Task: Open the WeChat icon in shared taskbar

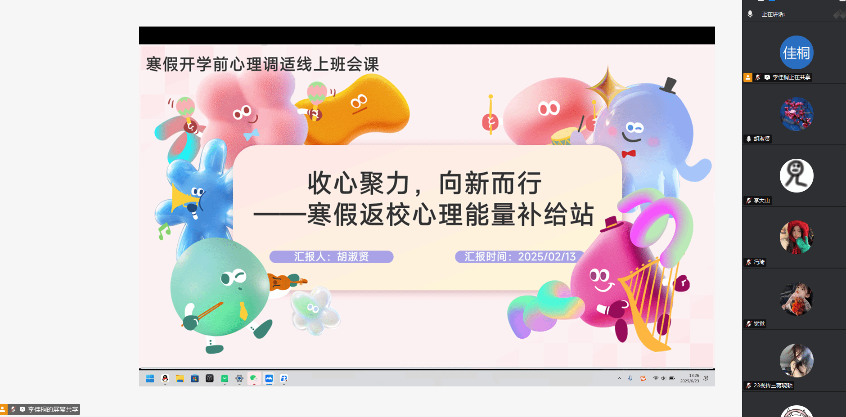Action: [x=254, y=379]
